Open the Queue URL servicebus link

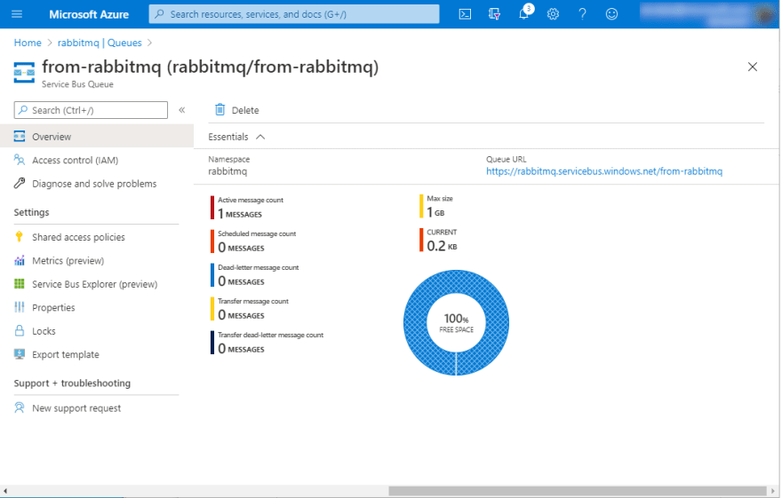[604, 171]
